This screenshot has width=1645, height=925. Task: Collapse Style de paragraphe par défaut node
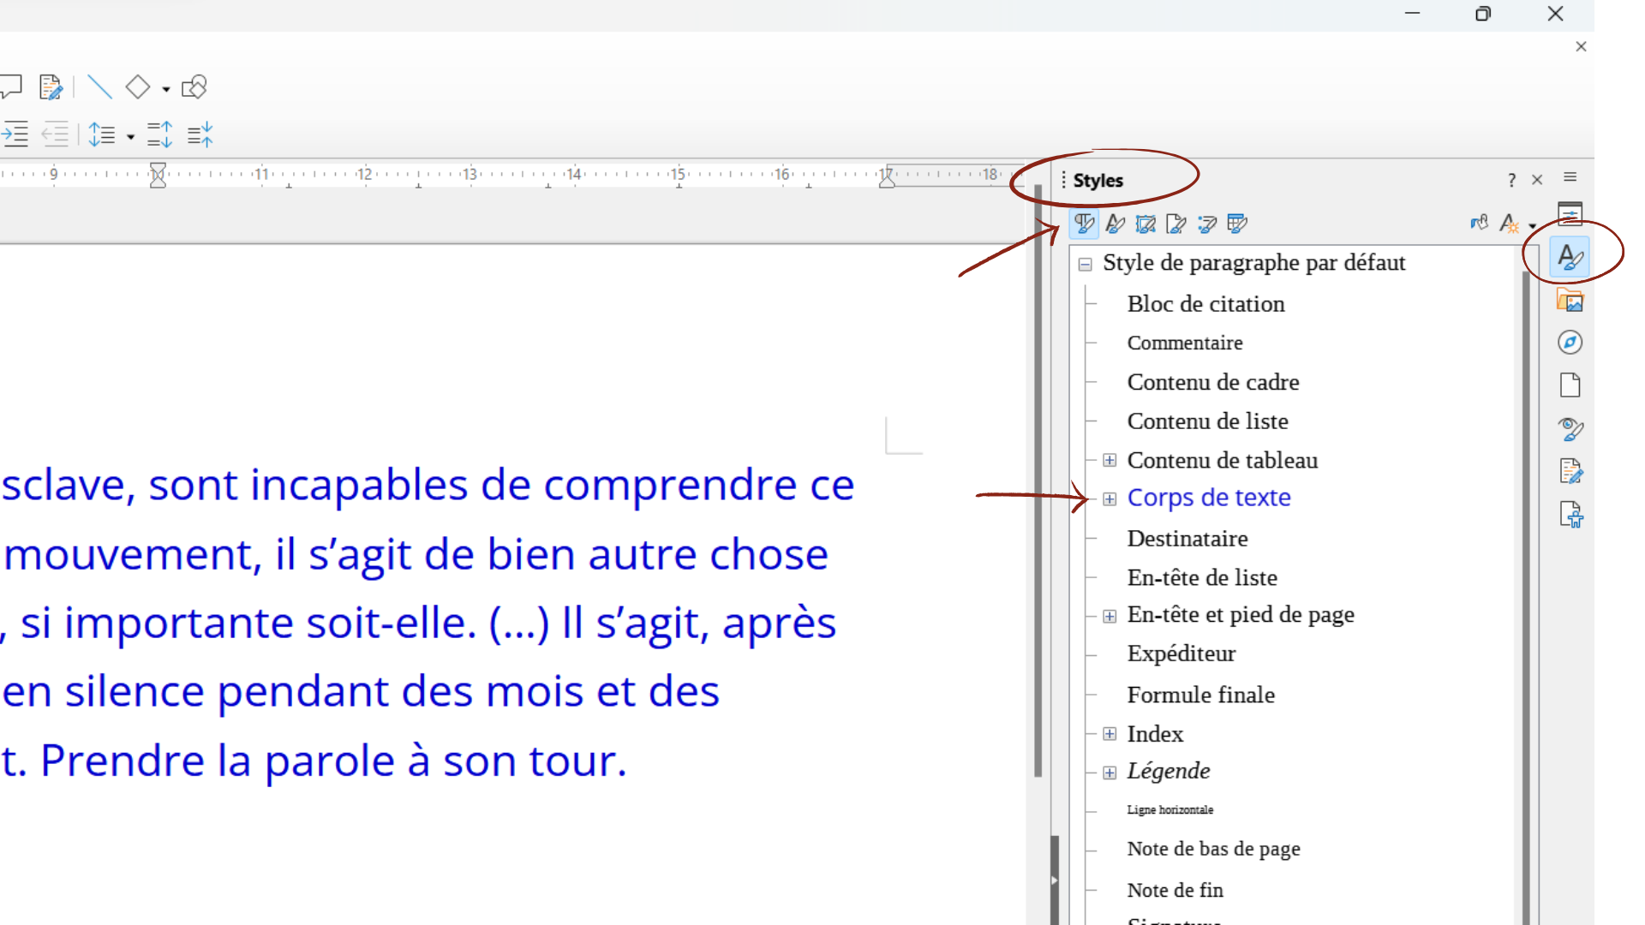1085,264
